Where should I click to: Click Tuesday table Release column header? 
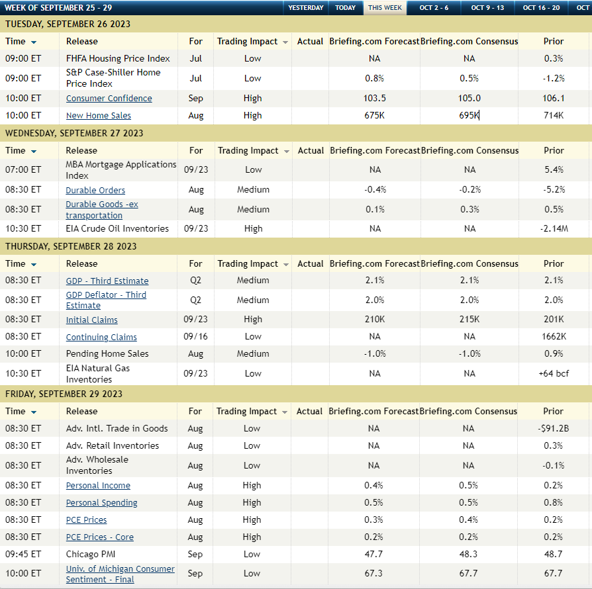pos(82,41)
